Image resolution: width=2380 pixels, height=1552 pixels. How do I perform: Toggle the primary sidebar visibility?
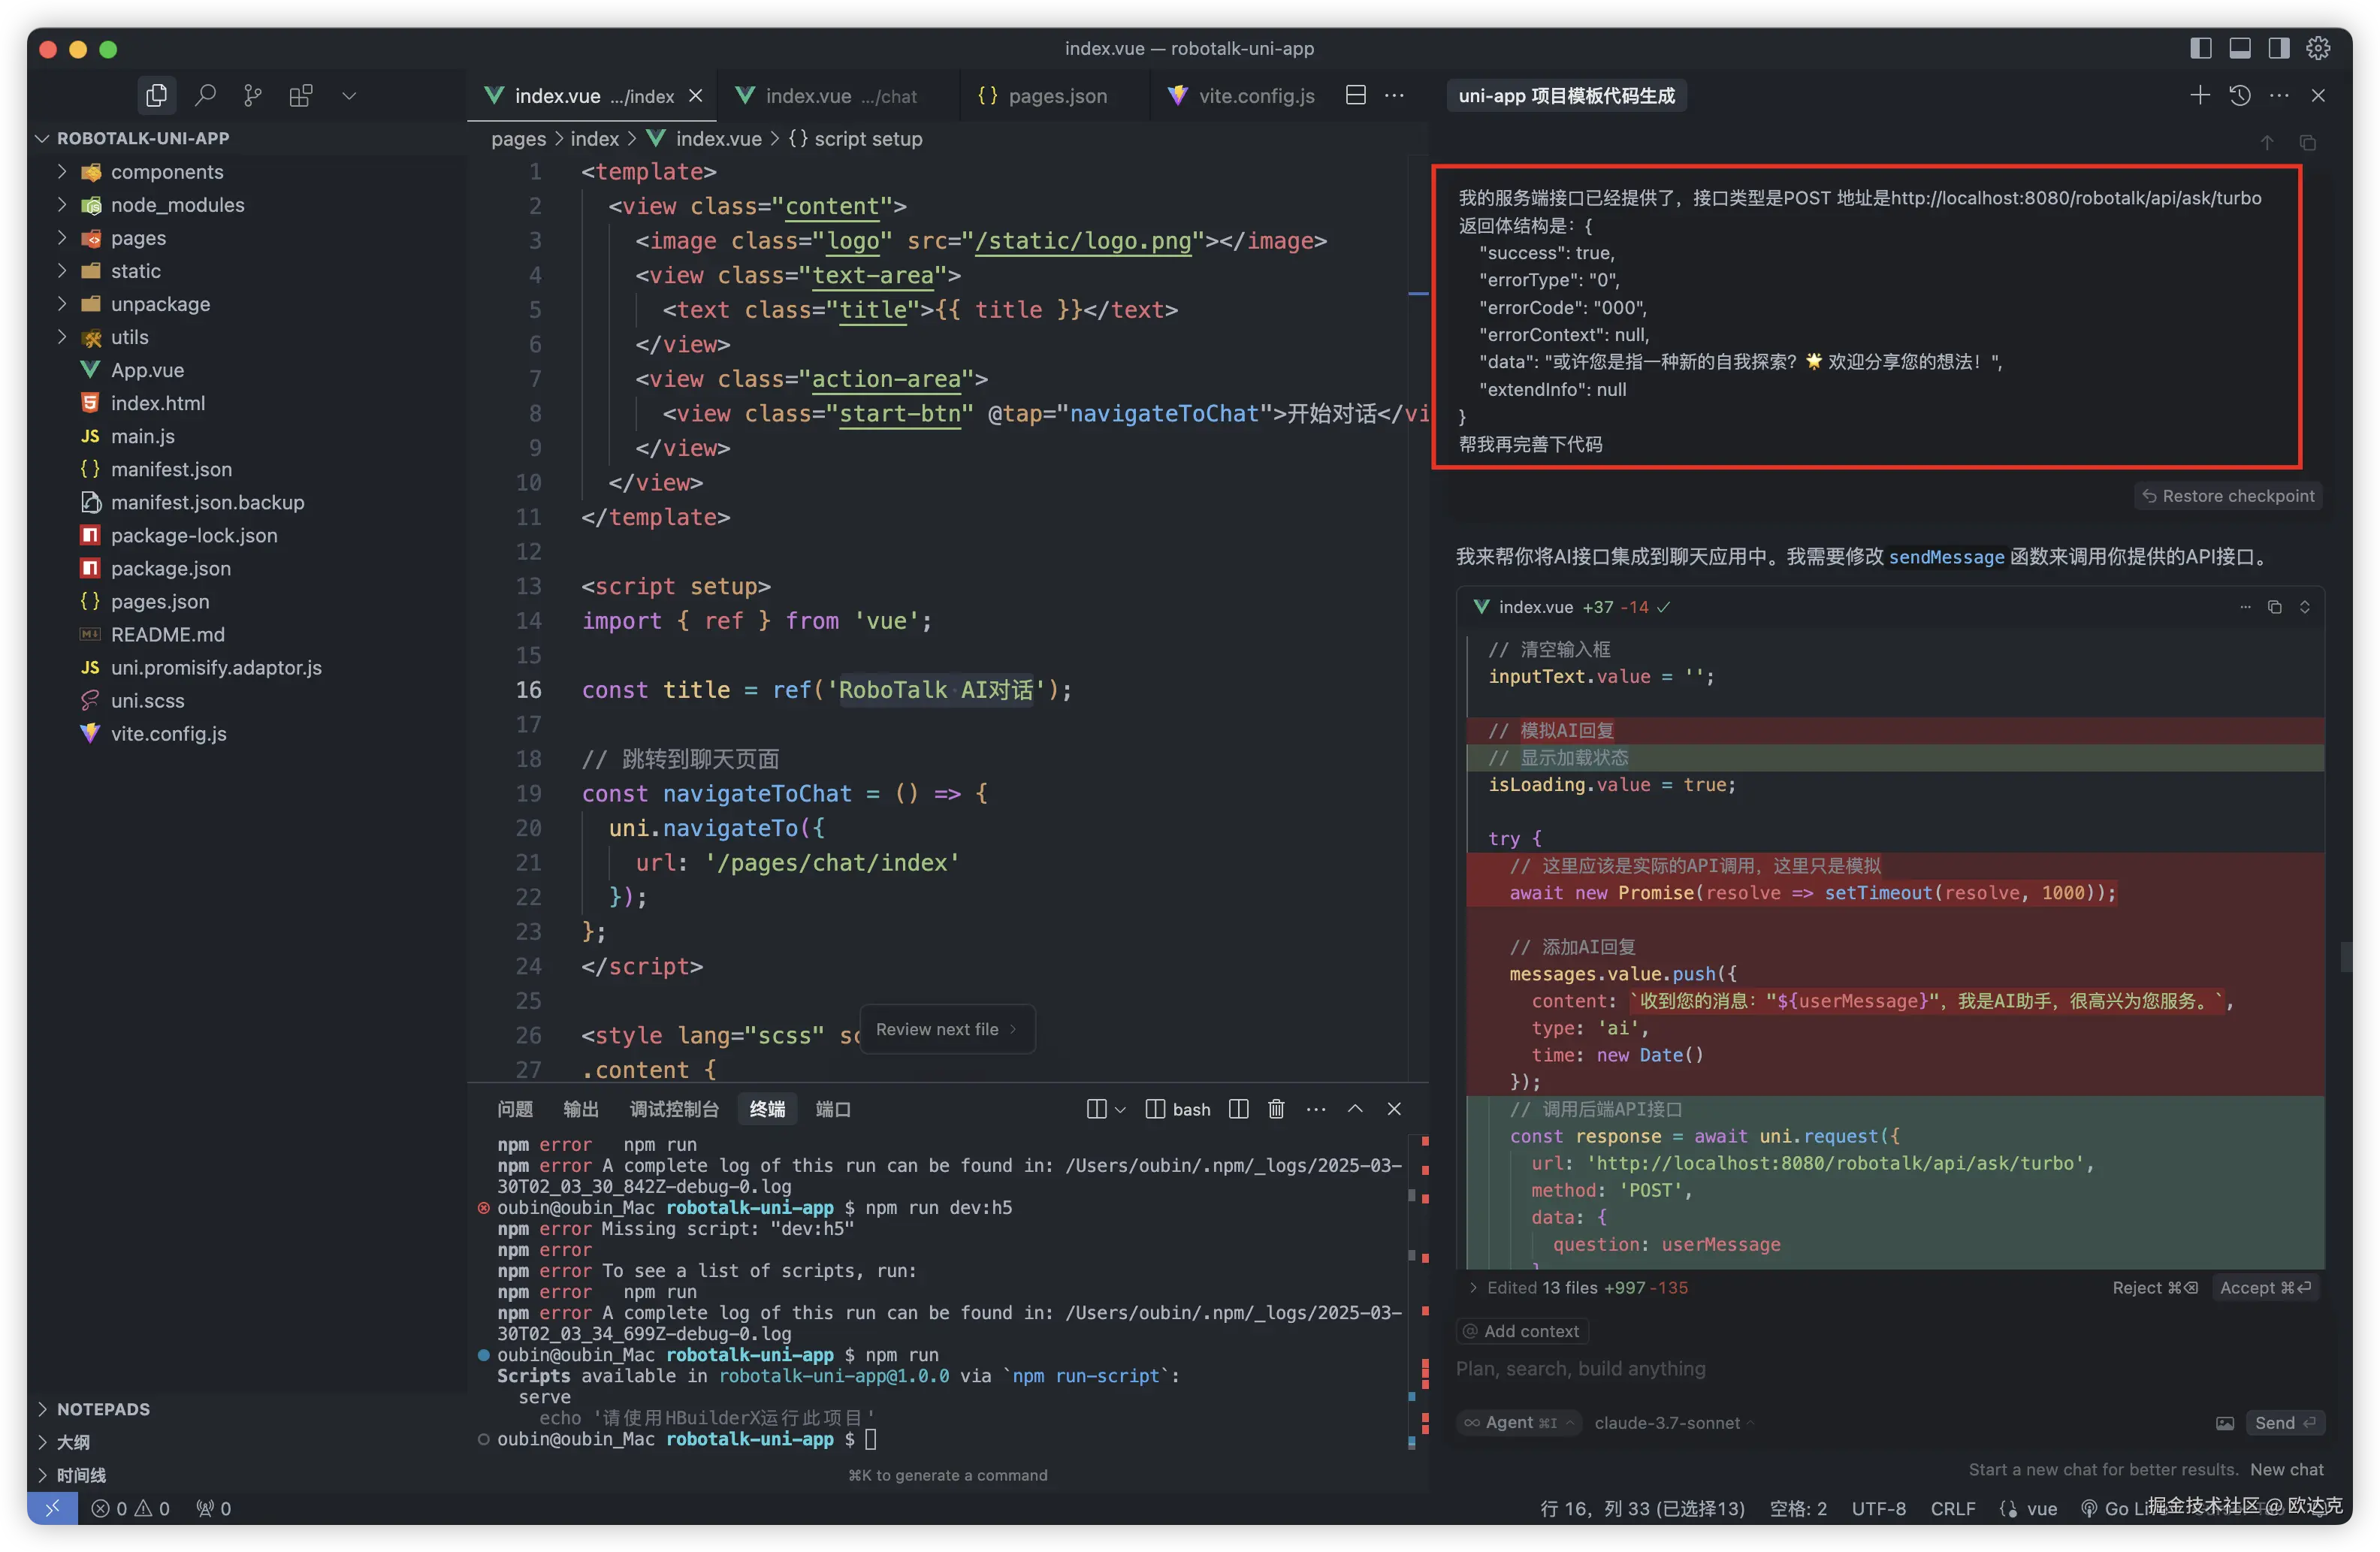(x=2200, y=48)
